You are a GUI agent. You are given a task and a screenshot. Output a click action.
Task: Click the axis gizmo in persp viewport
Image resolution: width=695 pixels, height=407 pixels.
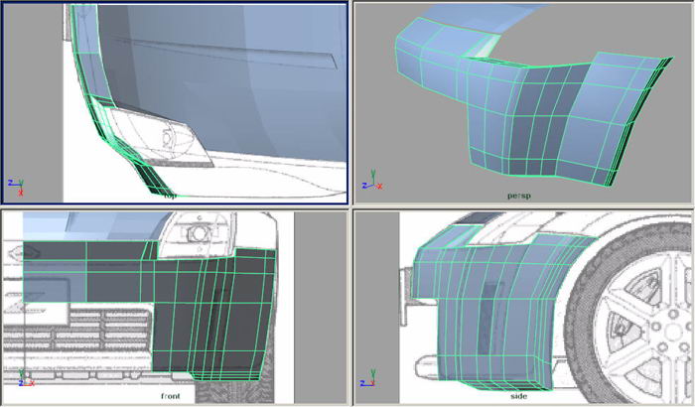(x=370, y=185)
